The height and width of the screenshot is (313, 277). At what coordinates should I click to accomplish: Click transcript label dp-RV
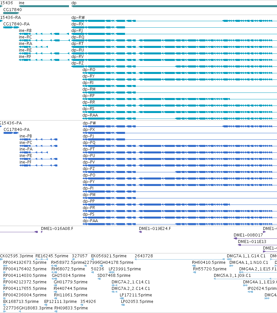tap(77, 57)
